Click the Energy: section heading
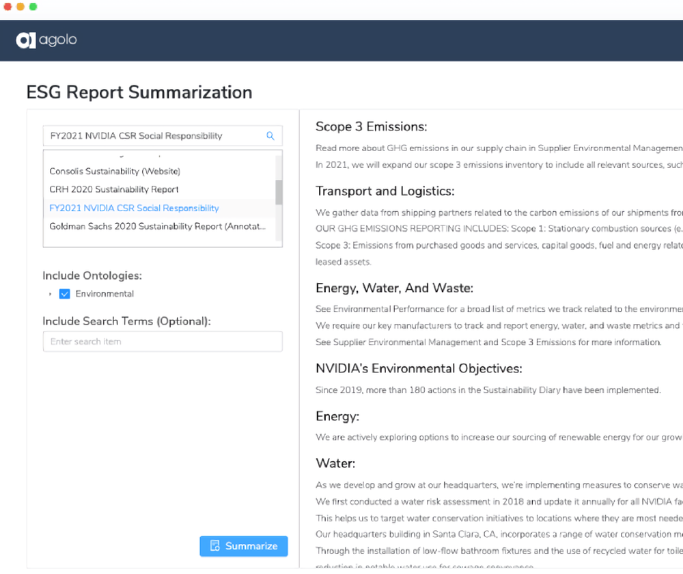 [x=337, y=417]
